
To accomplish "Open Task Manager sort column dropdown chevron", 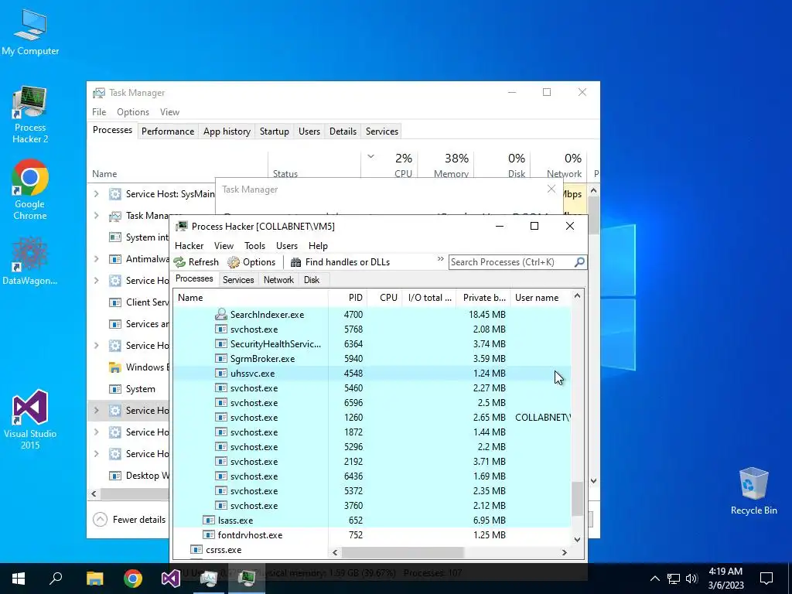I will point(370,156).
